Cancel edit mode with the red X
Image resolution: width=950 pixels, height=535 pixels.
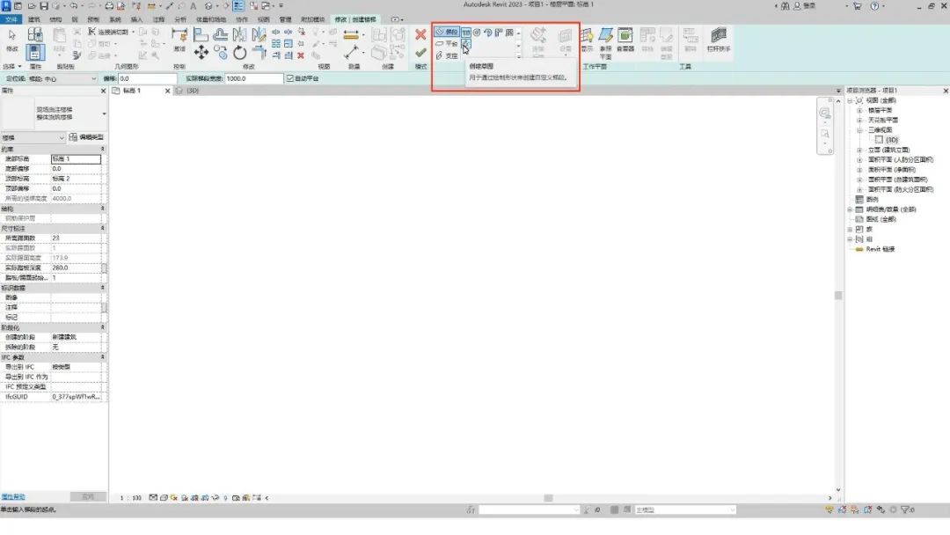420,34
